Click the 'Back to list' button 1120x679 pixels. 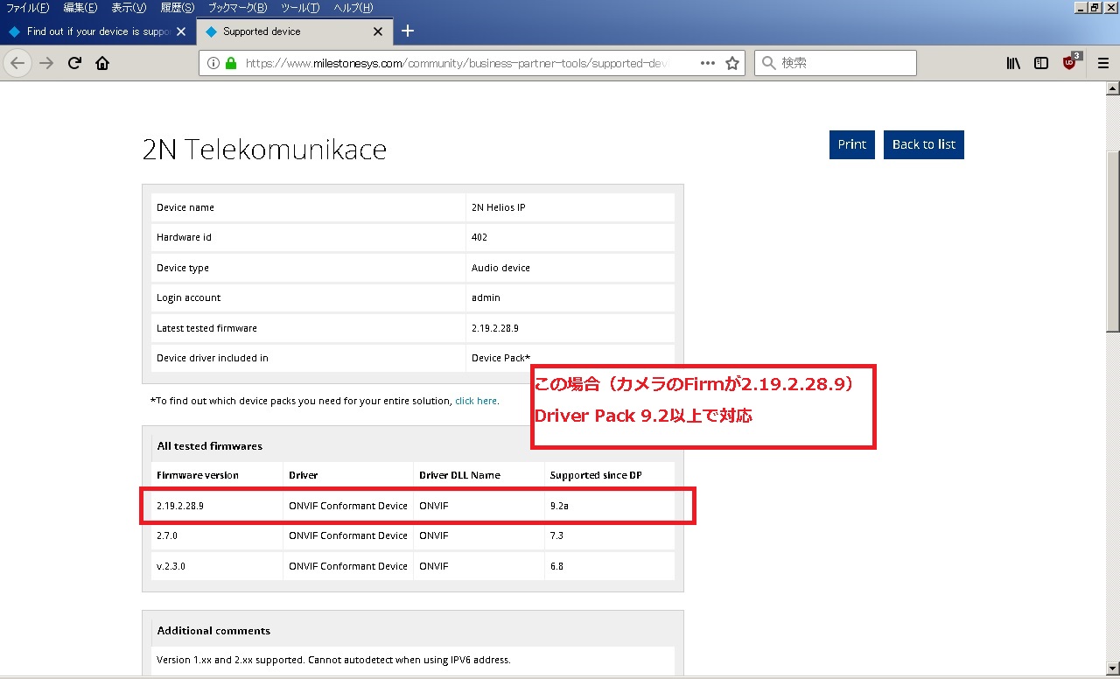tap(924, 144)
